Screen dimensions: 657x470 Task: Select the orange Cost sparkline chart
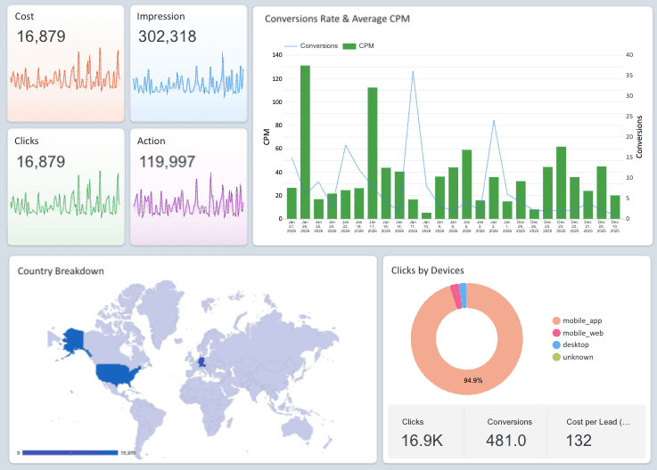[65, 71]
